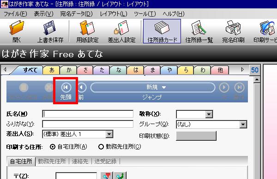Viewport: 277px width, 179px height.
Task: Open the ファイル menu
Action: pos(15,14)
